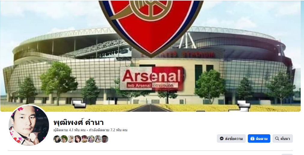Image resolution: width=304 pixels, height=155 pixels.
Task: Open the second follower avatar with green foliage
Action: click(64, 139)
